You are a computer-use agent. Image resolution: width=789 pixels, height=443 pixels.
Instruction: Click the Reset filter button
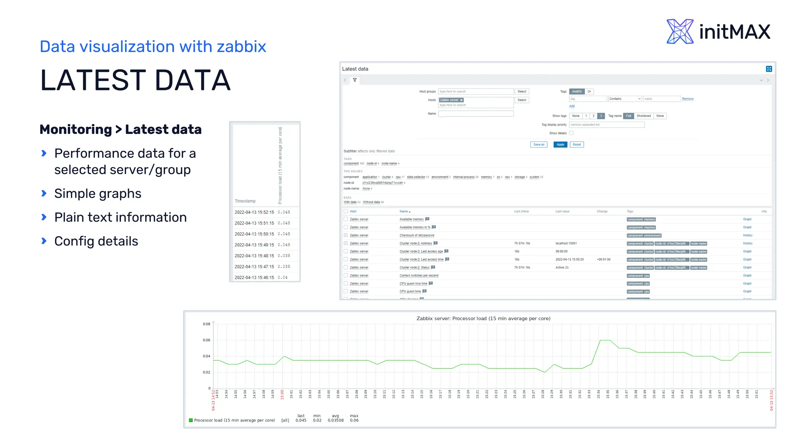click(x=577, y=145)
